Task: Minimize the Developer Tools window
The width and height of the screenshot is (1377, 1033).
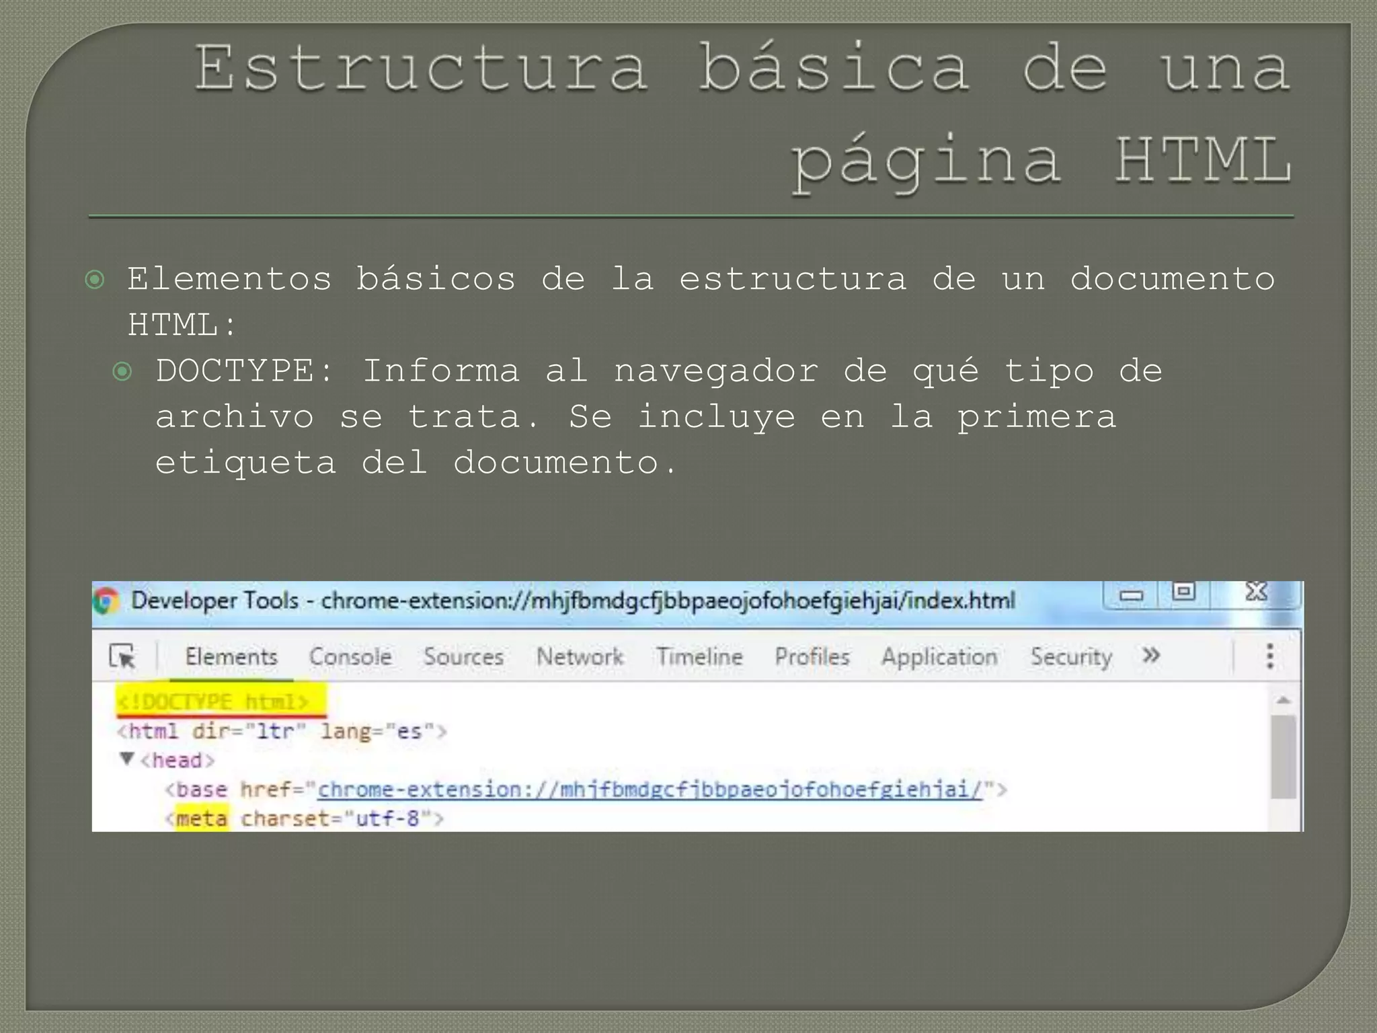Action: 1131,595
